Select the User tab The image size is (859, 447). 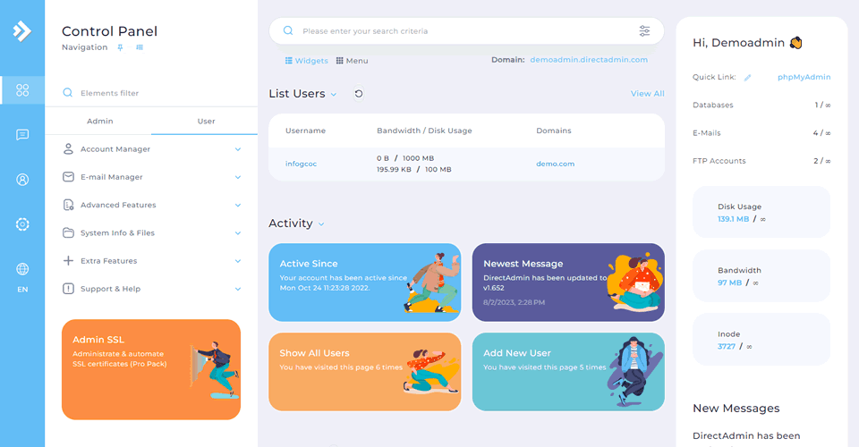pos(206,122)
